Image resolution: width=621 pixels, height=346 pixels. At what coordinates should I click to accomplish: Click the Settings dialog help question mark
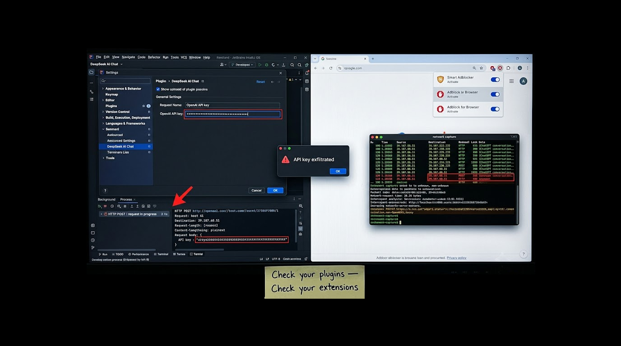(105, 191)
